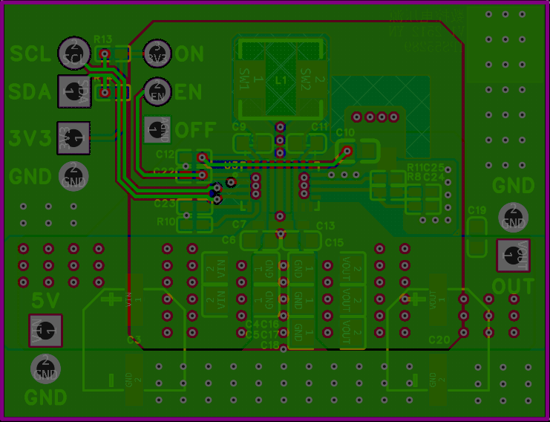Select the AGND square pad near OFF
Image resolution: width=550 pixels, height=422 pixels.
pyautogui.click(x=157, y=129)
